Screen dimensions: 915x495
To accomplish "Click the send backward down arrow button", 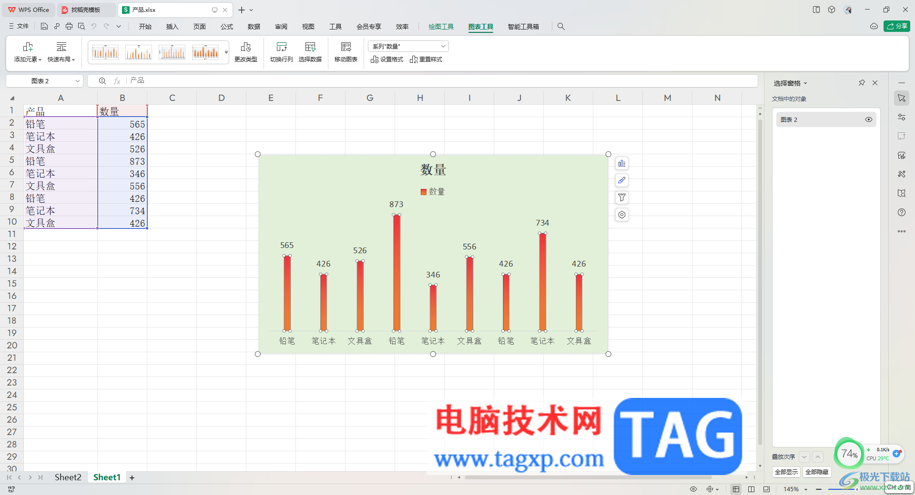I will tap(804, 457).
